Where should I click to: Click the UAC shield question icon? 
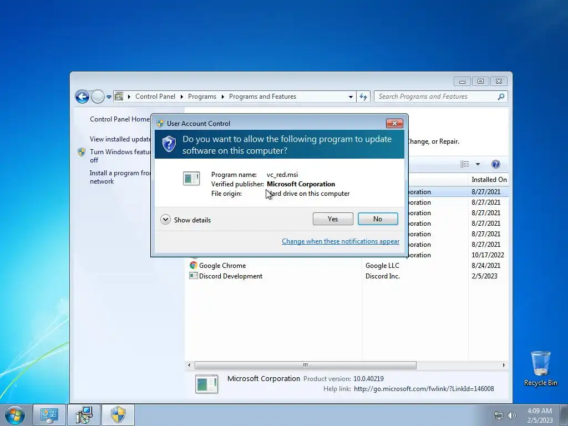[x=169, y=144]
